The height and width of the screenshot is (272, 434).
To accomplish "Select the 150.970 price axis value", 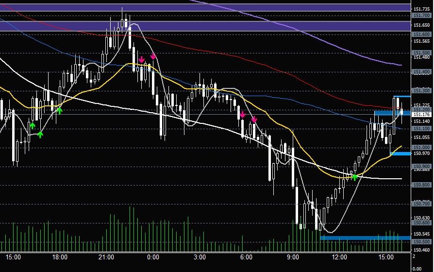I will (421, 153).
